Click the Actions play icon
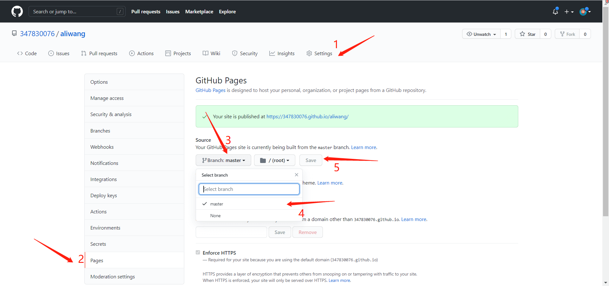Image resolution: width=609 pixels, height=286 pixels. (x=132, y=53)
